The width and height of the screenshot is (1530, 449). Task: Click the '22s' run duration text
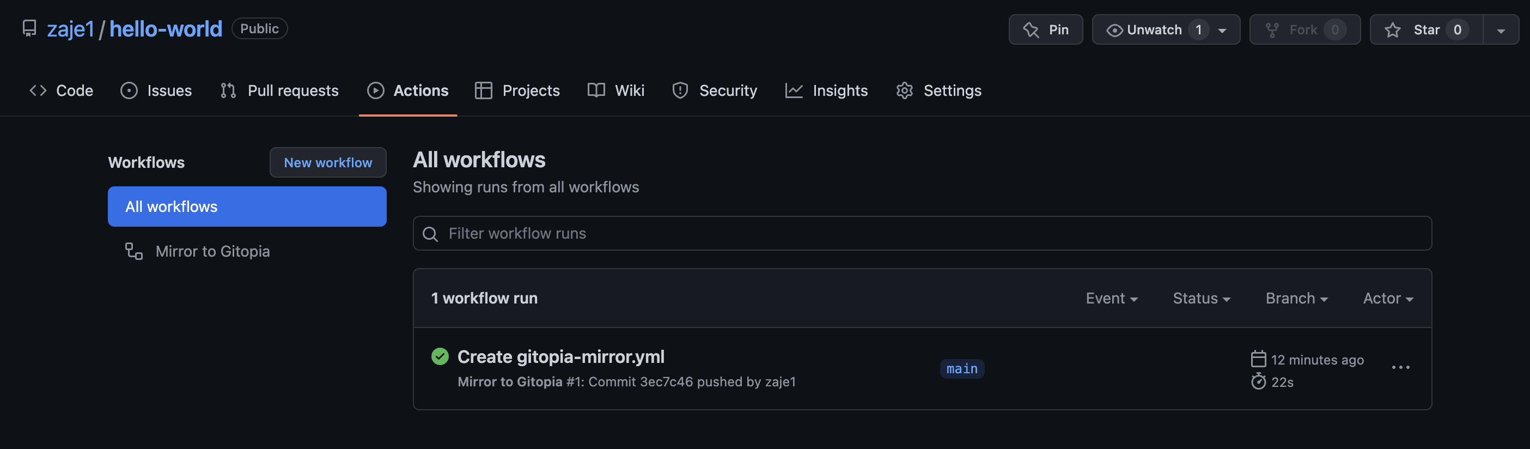coord(1282,383)
